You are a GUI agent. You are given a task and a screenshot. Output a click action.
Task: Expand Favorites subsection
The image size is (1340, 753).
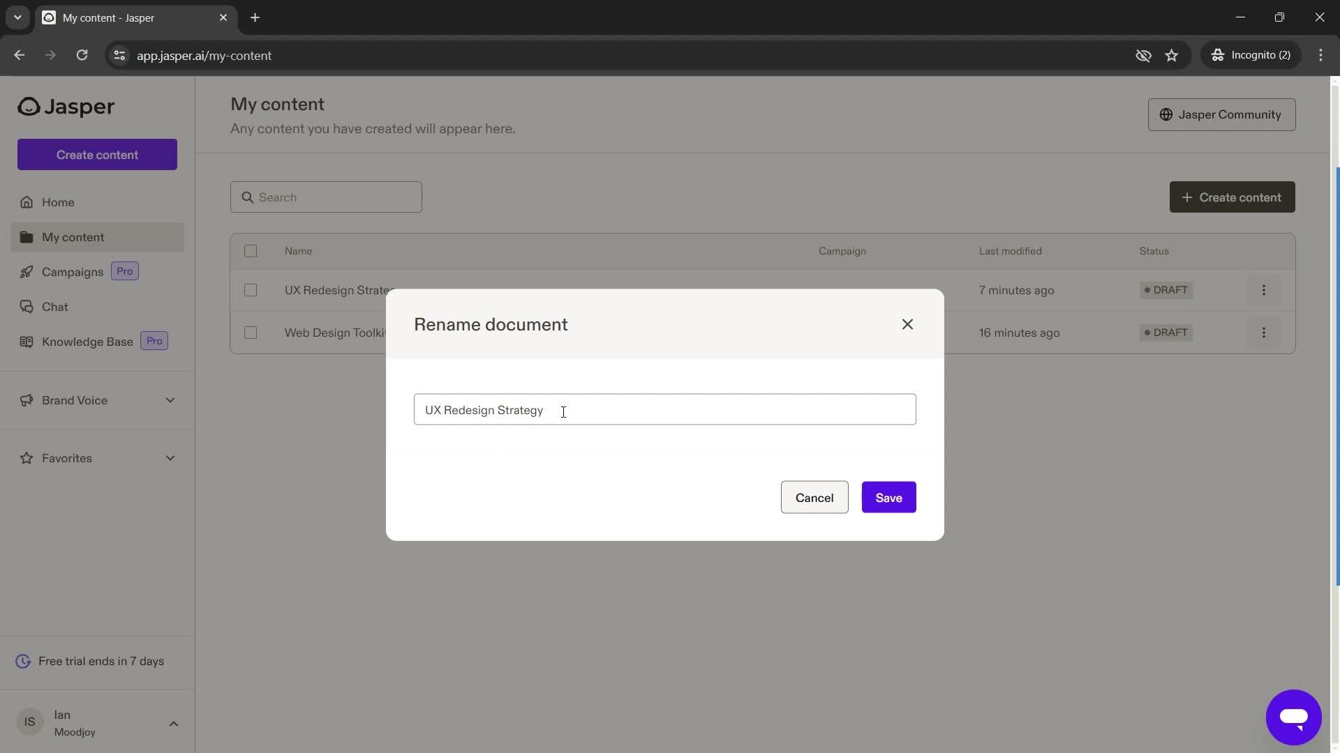(170, 458)
